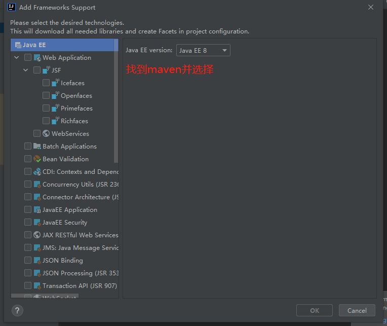Click the JSF framework icon
This screenshot has width=387, height=326.
coord(47,70)
